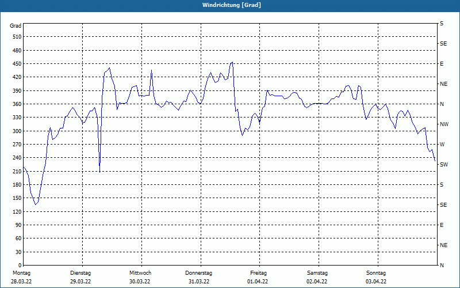This screenshot has width=460, height=288.
Task: Click the 330 value on the y-axis
Action: pyautogui.click(x=17, y=118)
